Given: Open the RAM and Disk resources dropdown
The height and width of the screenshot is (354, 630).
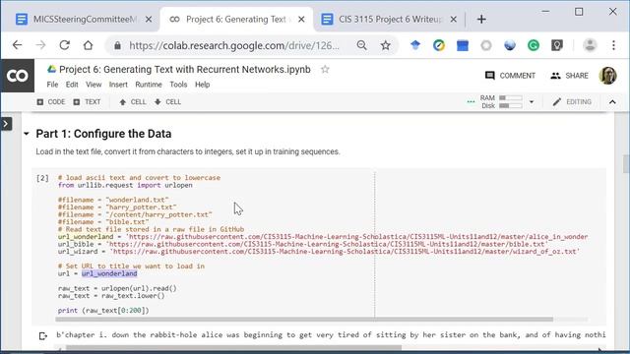Looking at the screenshot, I should pyautogui.click(x=532, y=102).
